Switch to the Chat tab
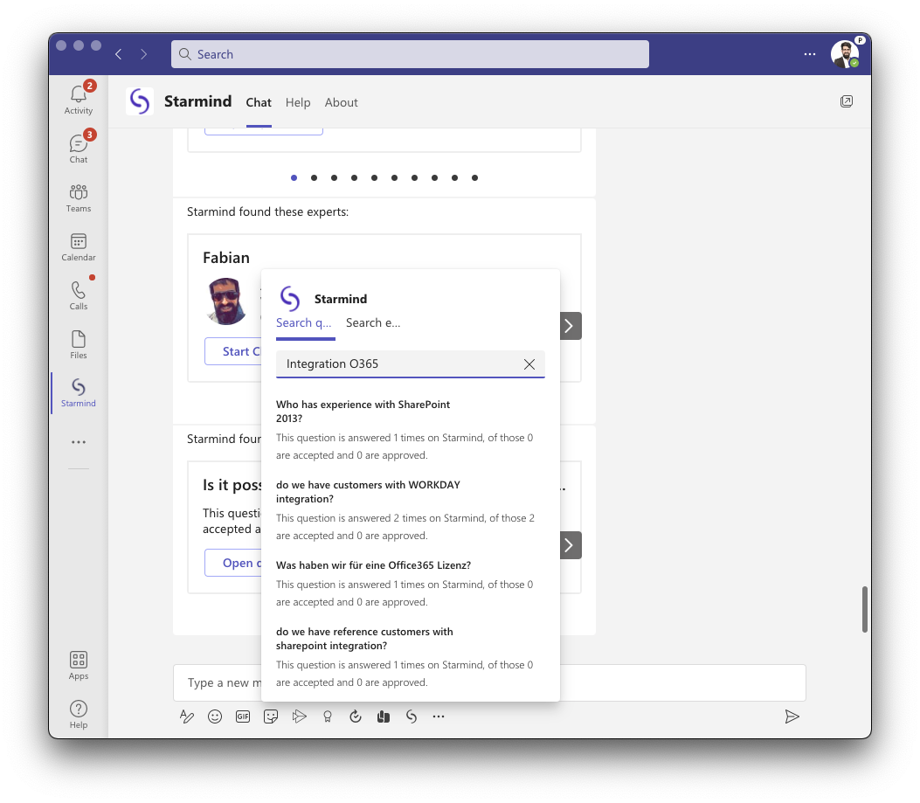 pyautogui.click(x=259, y=103)
